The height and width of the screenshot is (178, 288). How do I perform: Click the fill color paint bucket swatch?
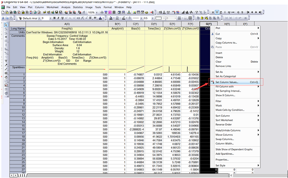coord(111,18)
